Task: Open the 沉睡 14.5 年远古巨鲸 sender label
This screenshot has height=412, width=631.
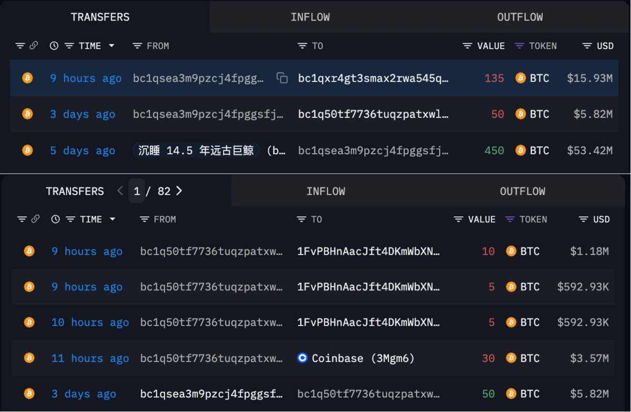Action: [x=196, y=150]
